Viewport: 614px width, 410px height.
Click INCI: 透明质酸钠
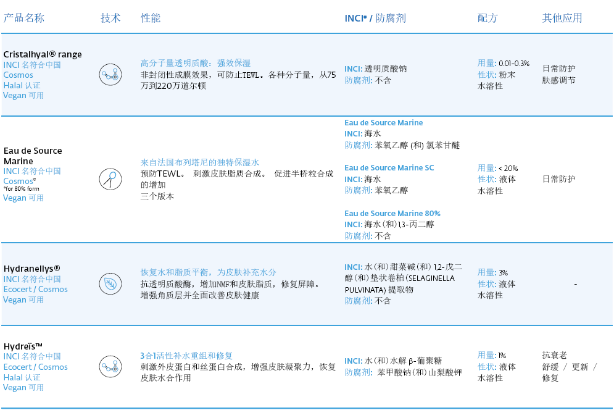tap(376, 69)
